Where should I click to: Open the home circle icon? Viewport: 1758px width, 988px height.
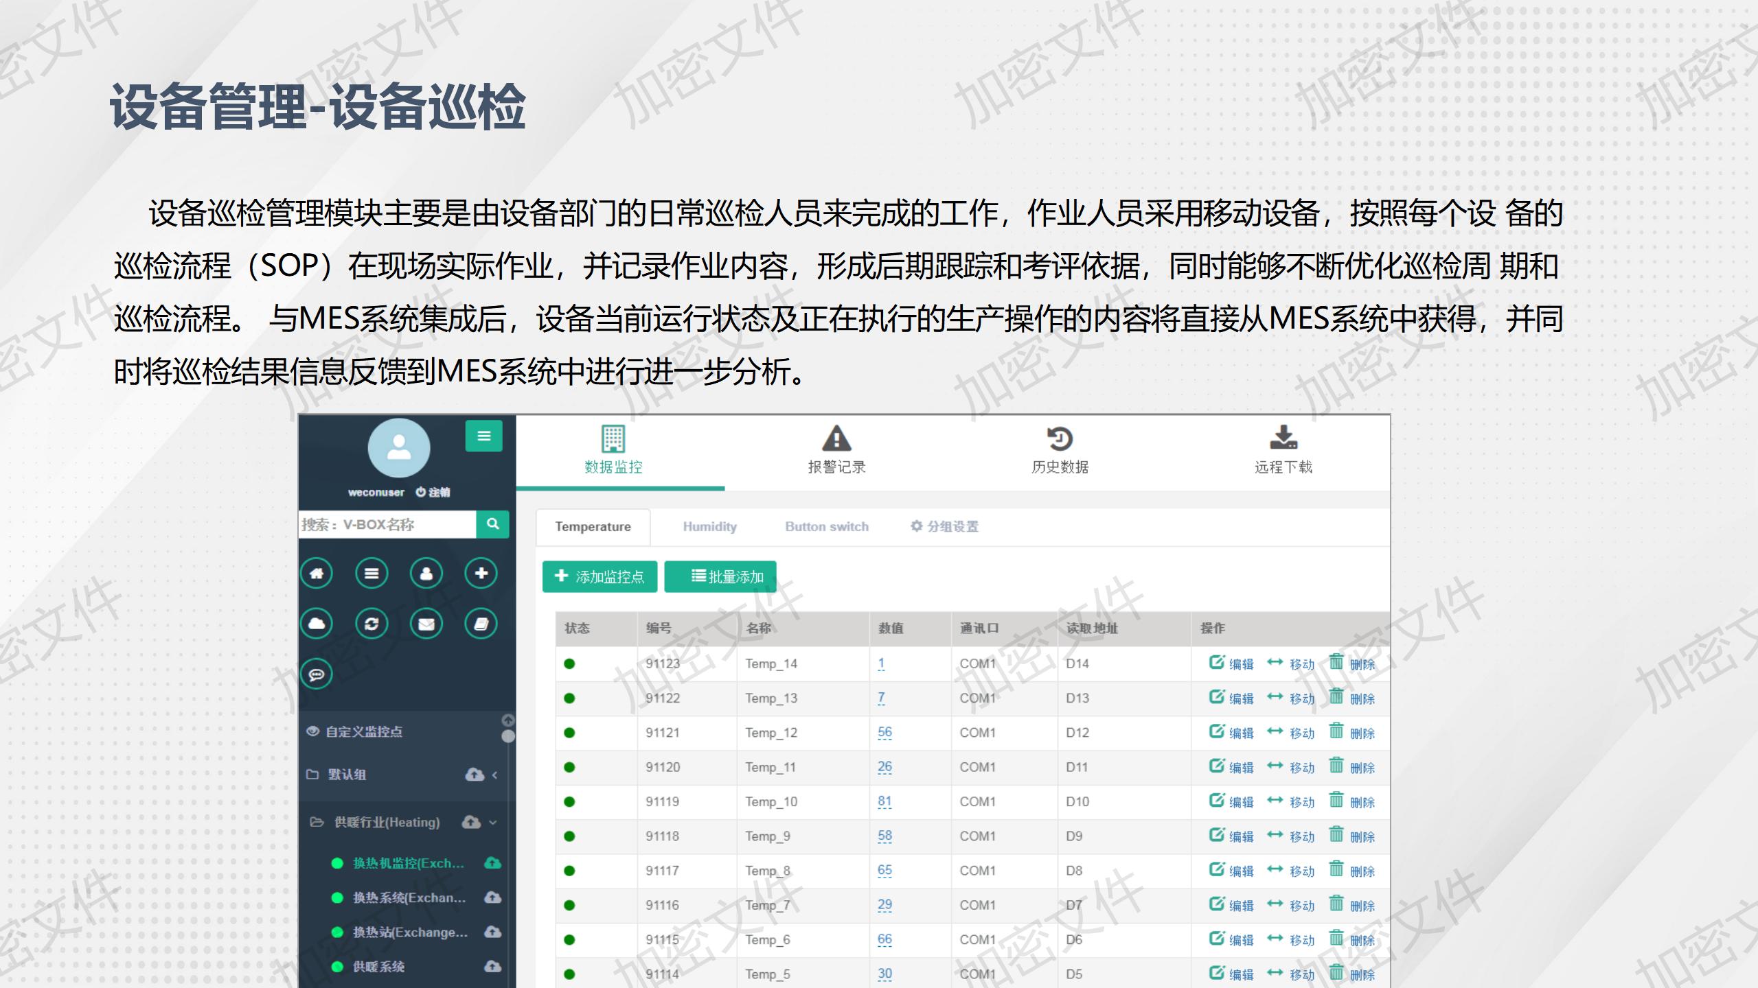point(317,574)
